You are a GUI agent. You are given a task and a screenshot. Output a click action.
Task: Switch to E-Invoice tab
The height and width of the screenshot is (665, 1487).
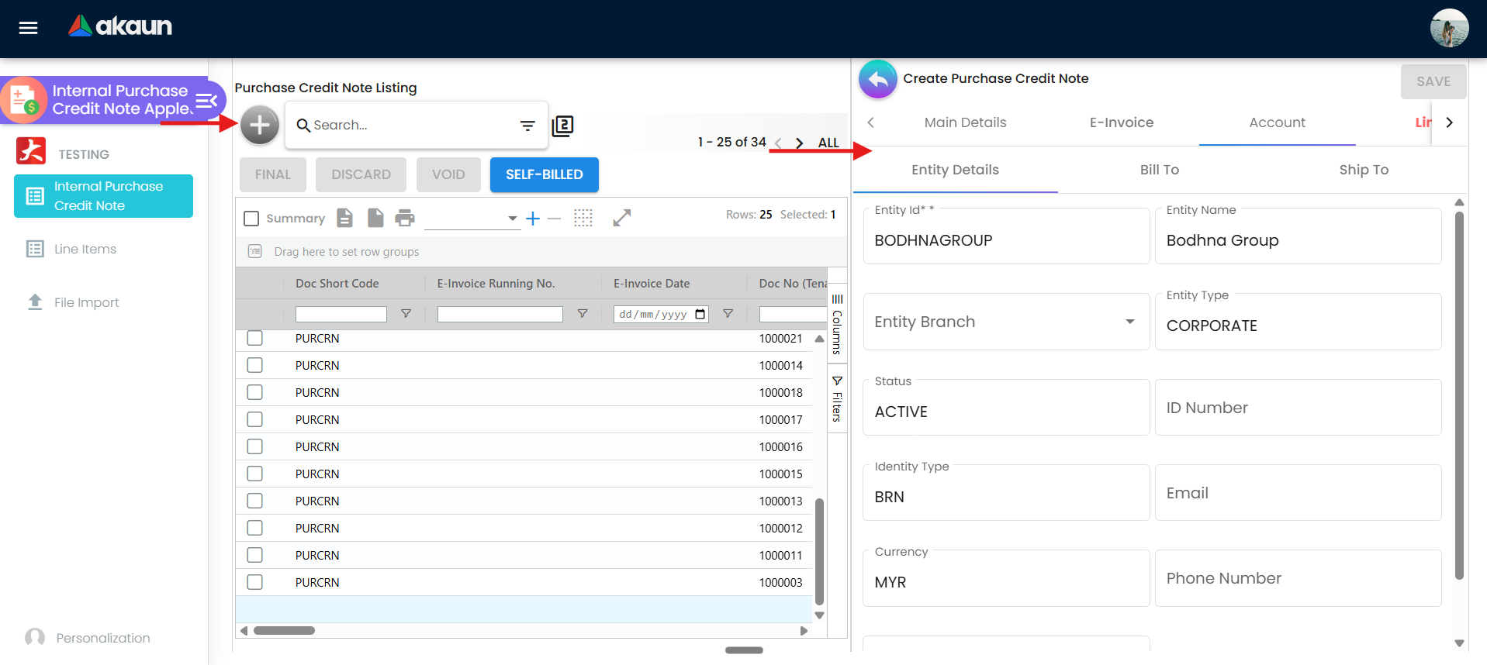[x=1122, y=122]
